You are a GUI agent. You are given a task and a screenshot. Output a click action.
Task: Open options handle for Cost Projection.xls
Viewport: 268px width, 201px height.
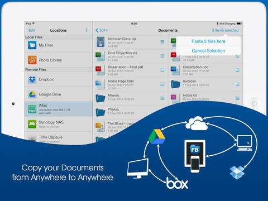(x=162, y=56)
